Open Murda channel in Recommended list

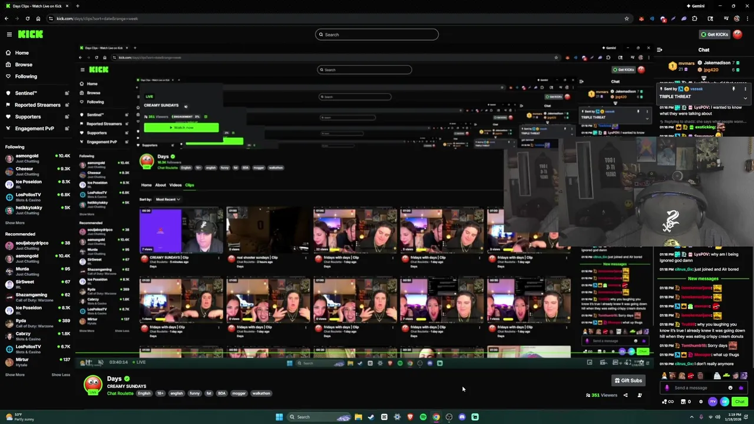coord(37,271)
